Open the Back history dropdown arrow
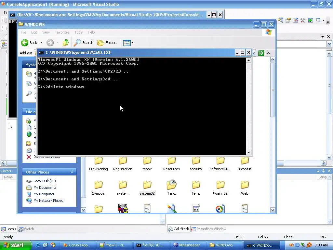The image size is (333, 250). (x=41, y=43)
